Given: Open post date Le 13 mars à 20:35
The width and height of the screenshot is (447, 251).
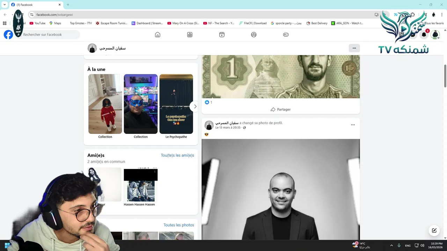Looking at the screenshot, I should (228, 128).
